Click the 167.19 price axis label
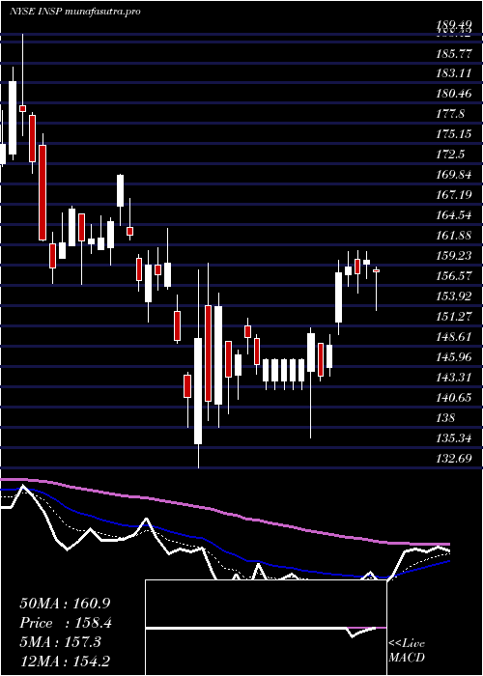 (x=454, y=195)
